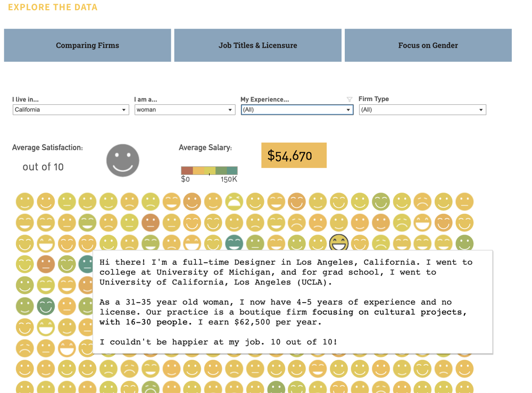Viewport: 532px width, 393px height.
Task: Open the 'I am a...' woman dropdown
Action: 185,110
